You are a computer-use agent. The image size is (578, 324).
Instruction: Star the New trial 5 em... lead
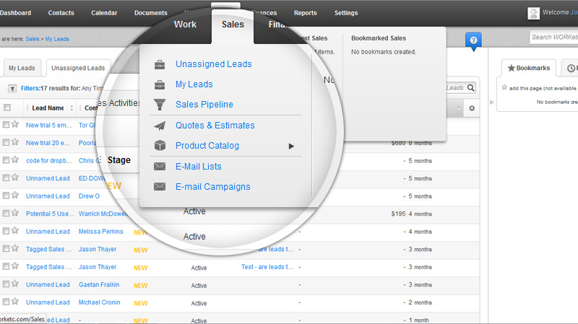pyautogui.click(x=14, y=124)
